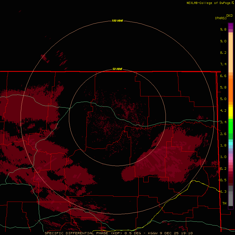235x235 pixels.
Task: Click the Specific Differential Phase (KDP) title text
Action: pyautogui.click(x=84, y=233)
